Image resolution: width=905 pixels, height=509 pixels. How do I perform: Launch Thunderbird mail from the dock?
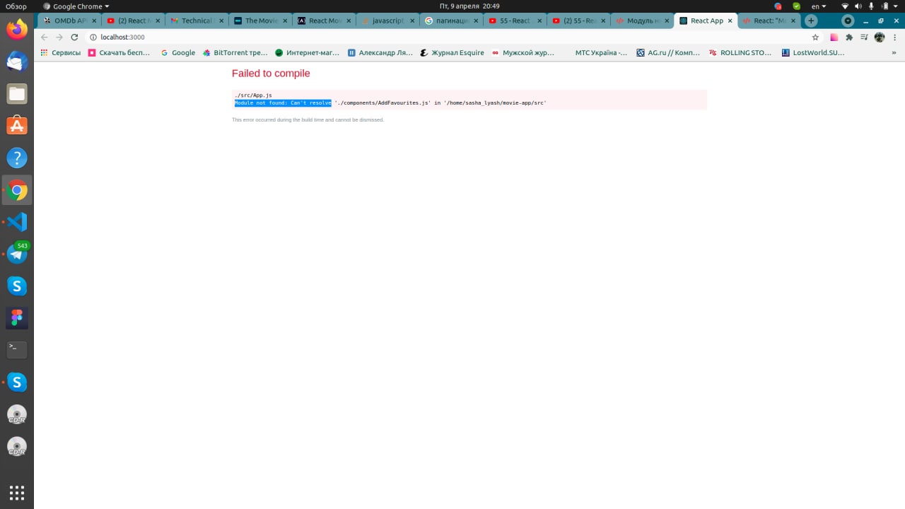[17, 62]
